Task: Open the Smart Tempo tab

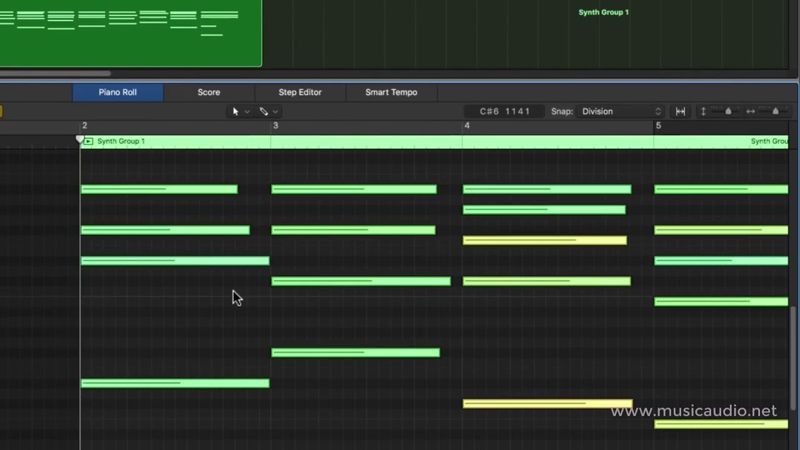Action: pyautogui.click(x=391, y=92)
